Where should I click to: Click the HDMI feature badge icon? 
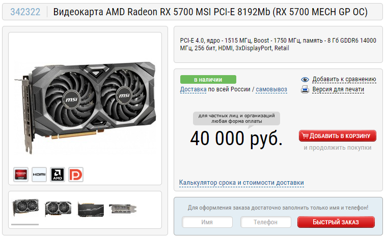pyautogui.click(x=39, y=175)
